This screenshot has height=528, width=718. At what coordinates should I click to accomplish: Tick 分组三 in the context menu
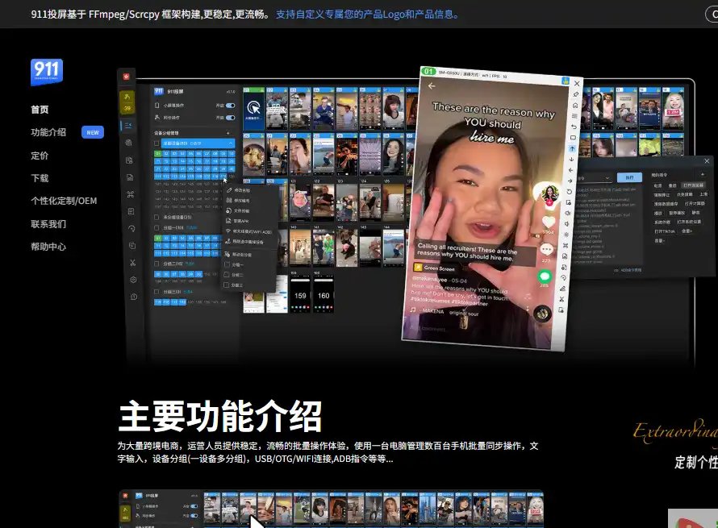[x=226, y=285]
